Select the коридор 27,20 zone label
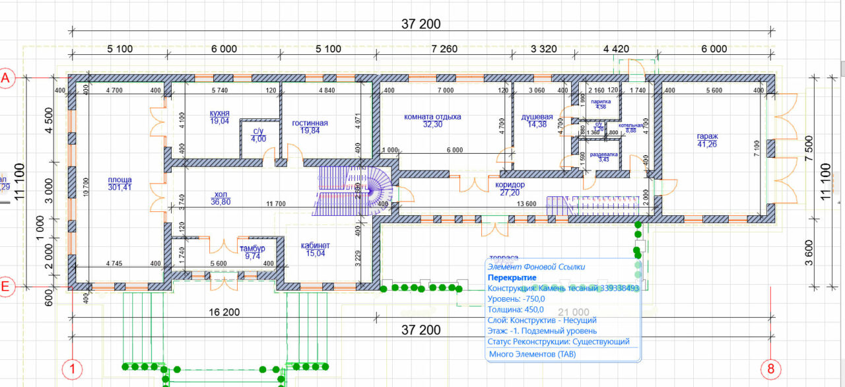Screen dimensions: 845x387 click(x=510, y=189)
